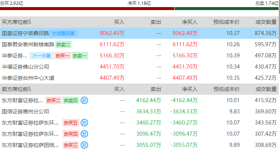
Task: Click the 六一中路 blue tag
Action: click(42, 56)
